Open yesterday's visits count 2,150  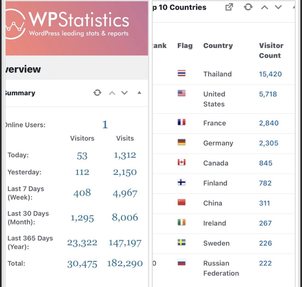tap(125, 172)
